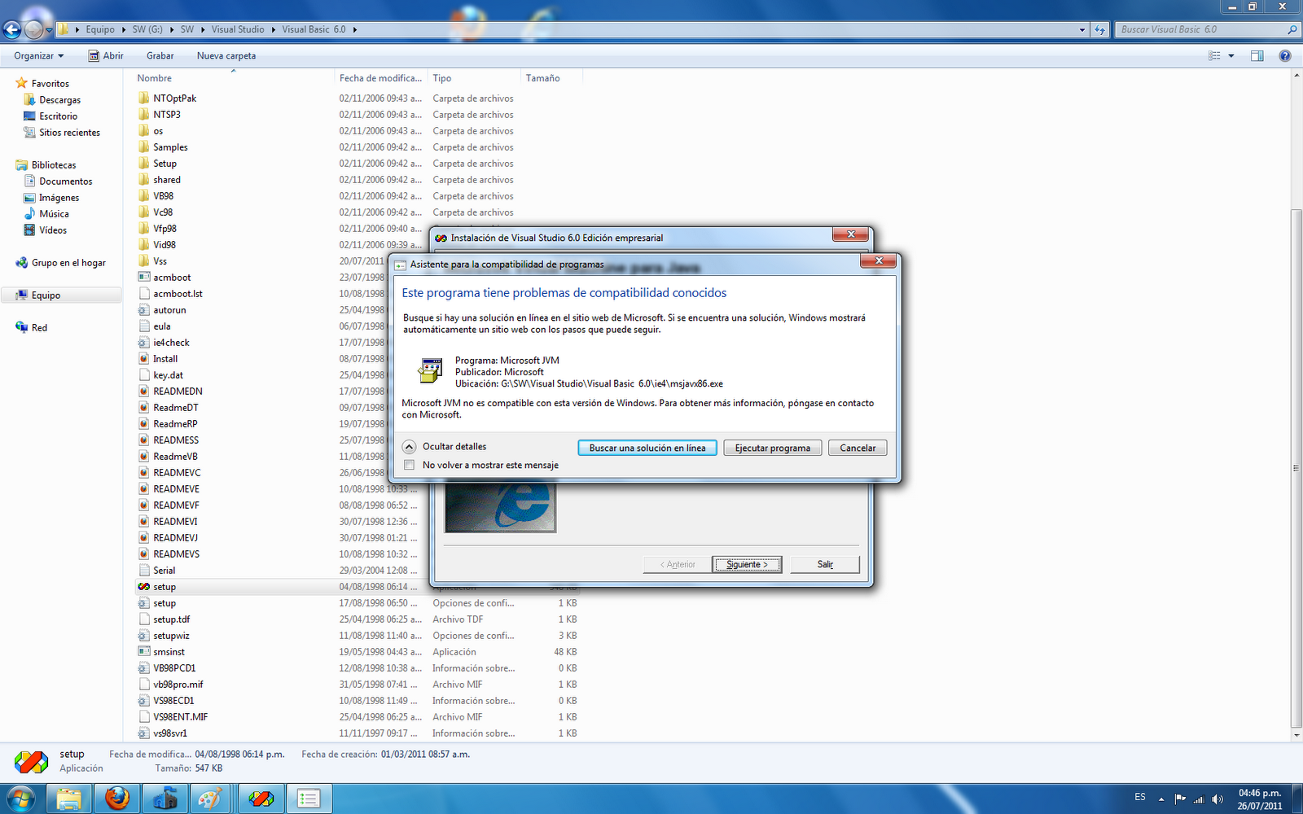1303x814 pixels.
Task: Select the setup application file icon
Action: (x=144, y=586)
